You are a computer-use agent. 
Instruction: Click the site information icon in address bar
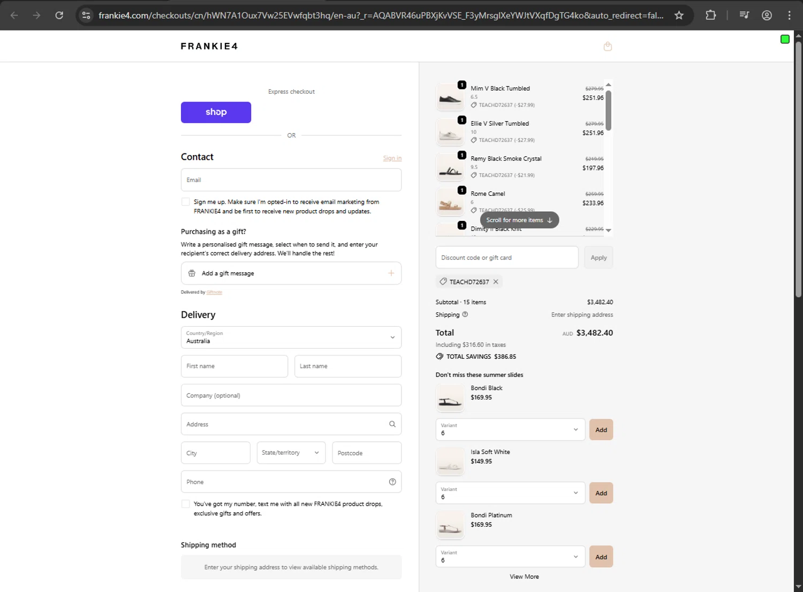pyautogui.click(x=86, y=16)
